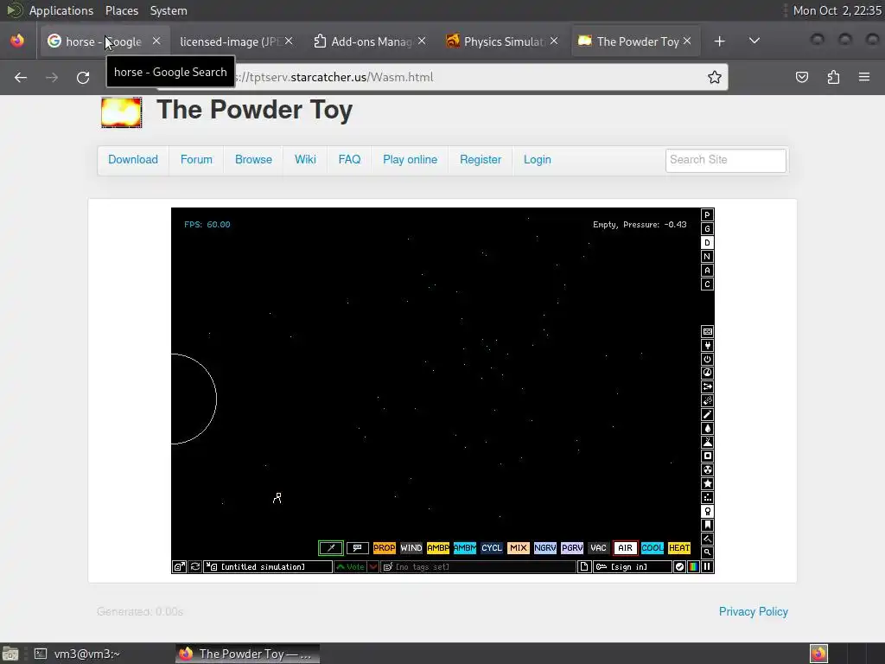Switch to the horse Google Search tab
885x664 pixels.
coord(105,41)
